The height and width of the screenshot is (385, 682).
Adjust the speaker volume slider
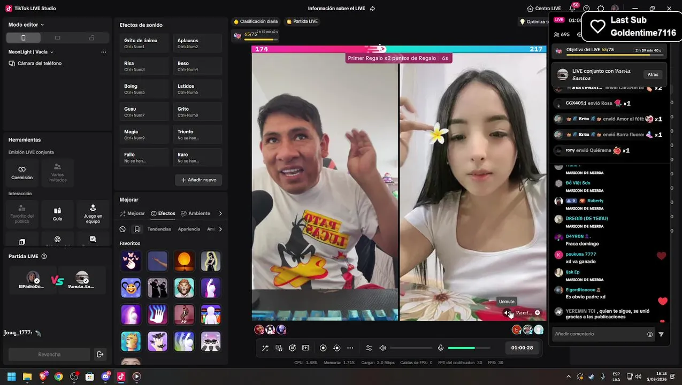coord(411,348)
